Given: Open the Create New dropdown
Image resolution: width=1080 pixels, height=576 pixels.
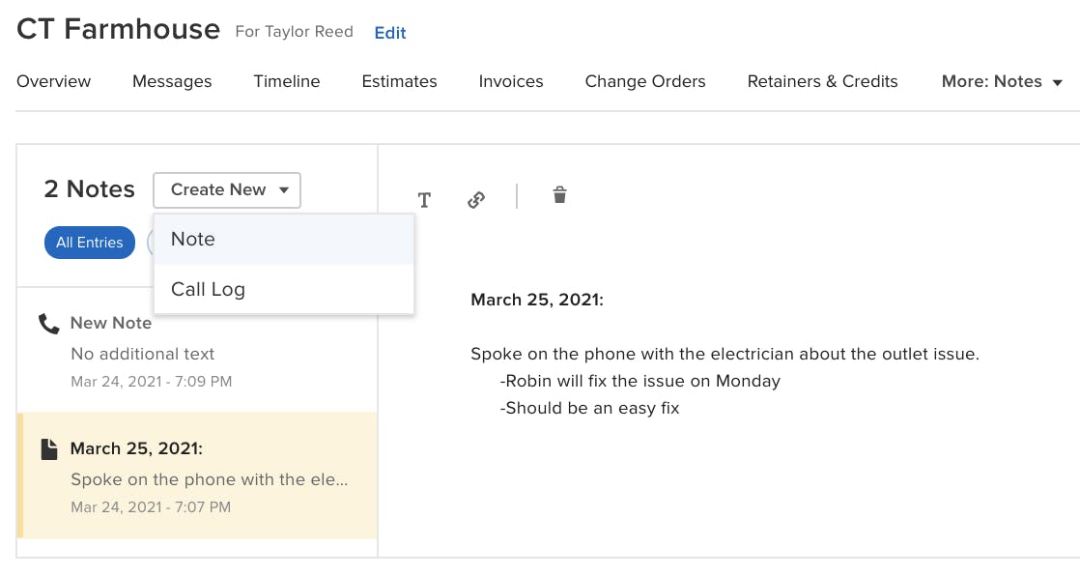Looking at the screenshot, I should click(x=227, y=190).
